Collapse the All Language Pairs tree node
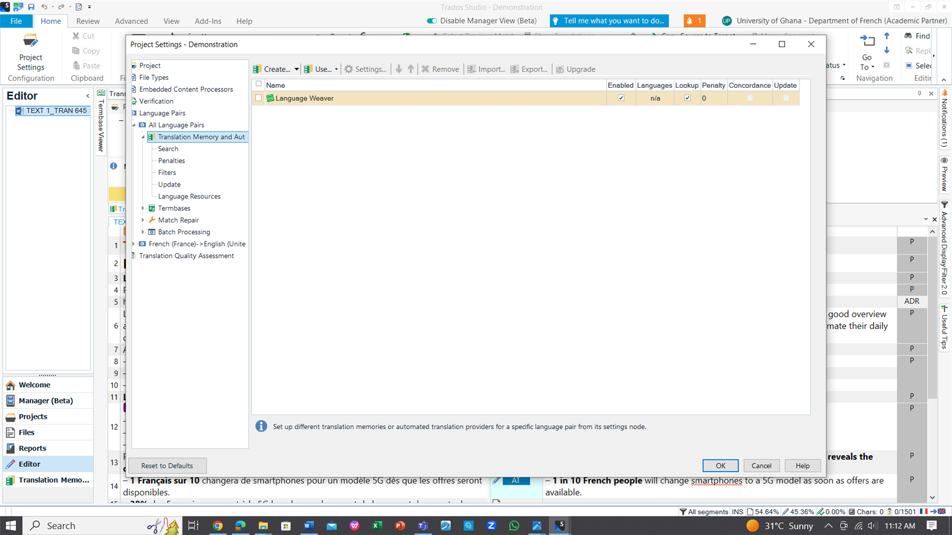Image resolution: width=952 pixels, height=535 pixels. tap(134, 125)
